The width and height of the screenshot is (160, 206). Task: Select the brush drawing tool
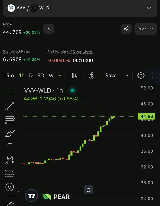point(10,133)
